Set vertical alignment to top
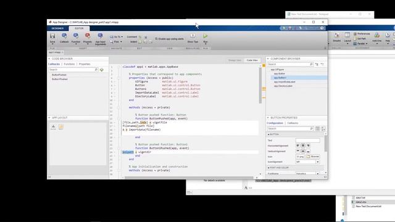 coord(298,151)
